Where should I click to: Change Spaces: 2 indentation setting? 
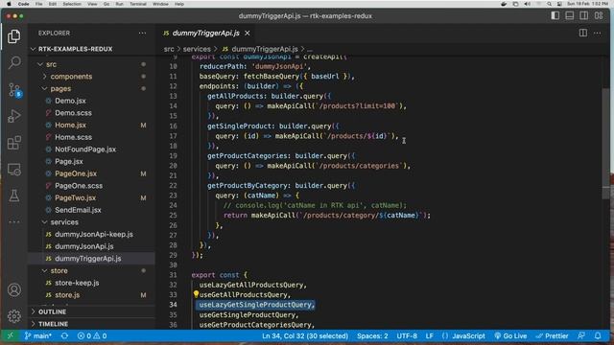point(372,336)
